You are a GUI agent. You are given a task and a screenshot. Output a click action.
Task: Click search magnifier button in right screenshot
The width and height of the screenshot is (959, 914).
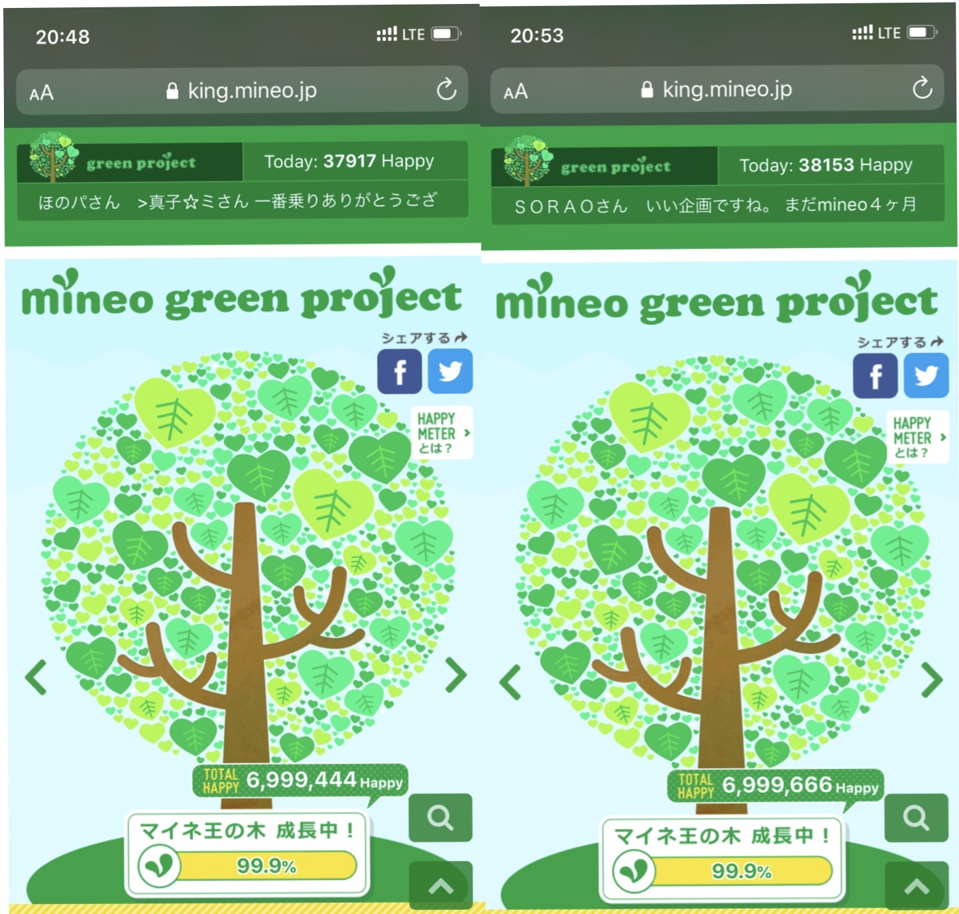917,818
